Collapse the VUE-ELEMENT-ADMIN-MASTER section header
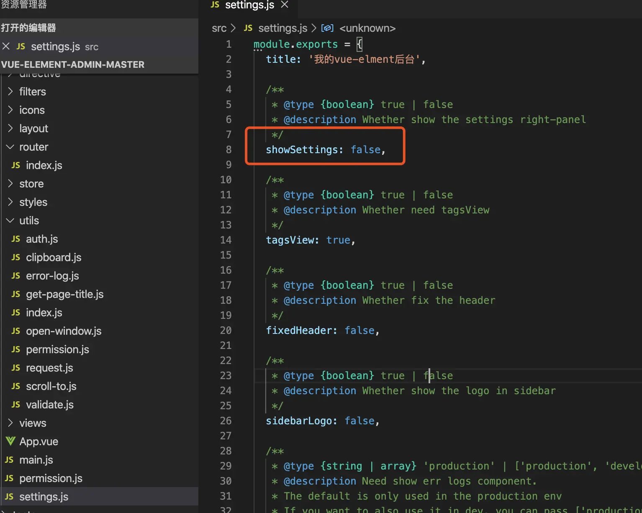Screen dimensions: 642x513 [99, 64]
